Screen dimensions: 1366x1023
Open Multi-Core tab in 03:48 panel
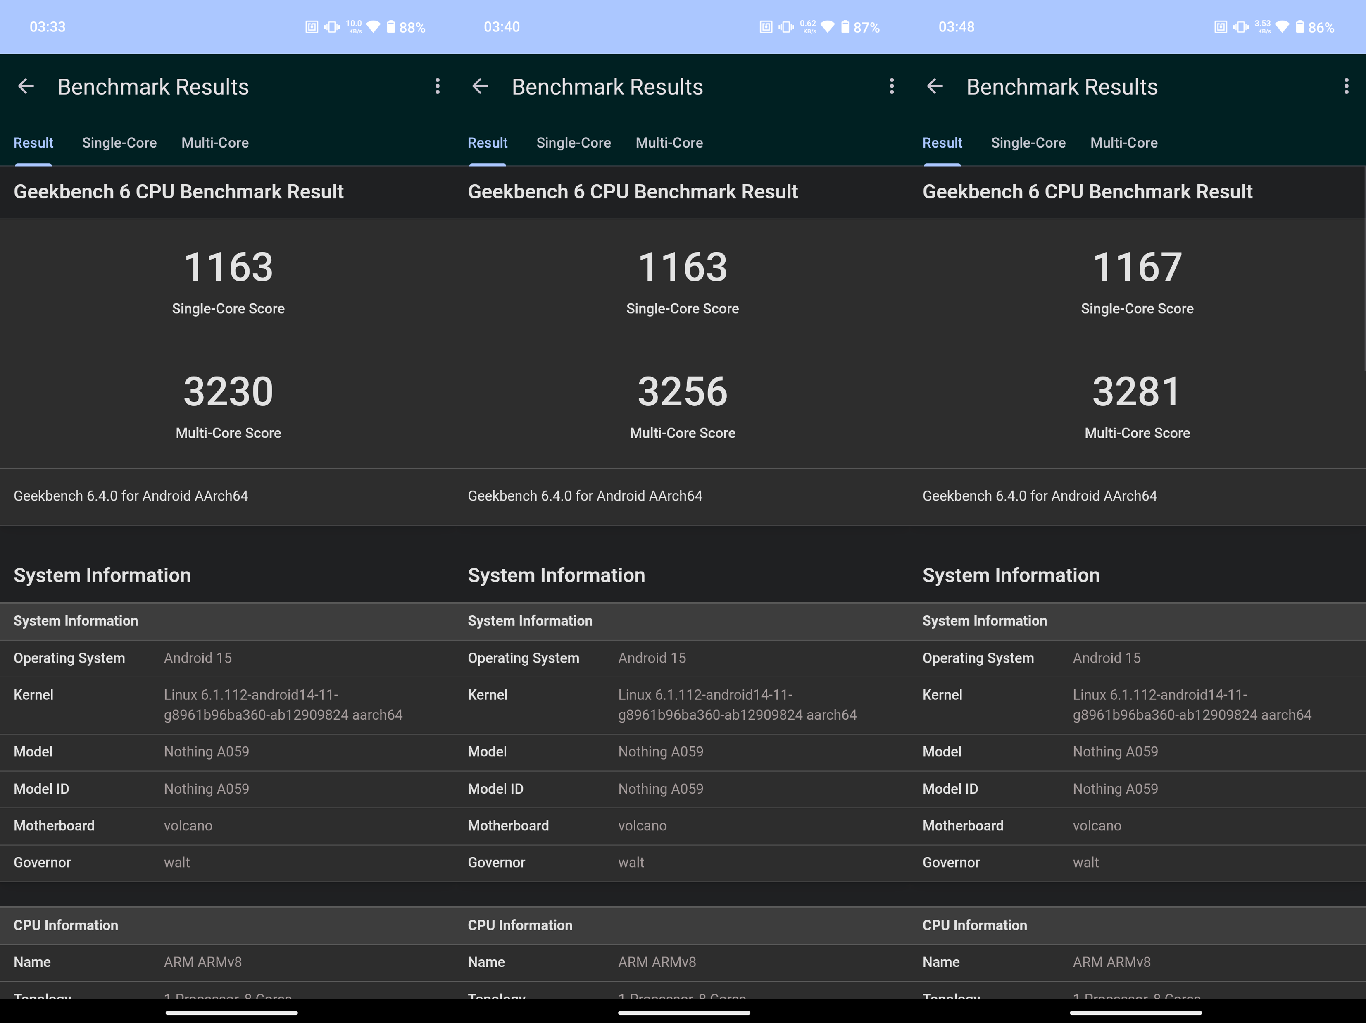[1123, 143]
